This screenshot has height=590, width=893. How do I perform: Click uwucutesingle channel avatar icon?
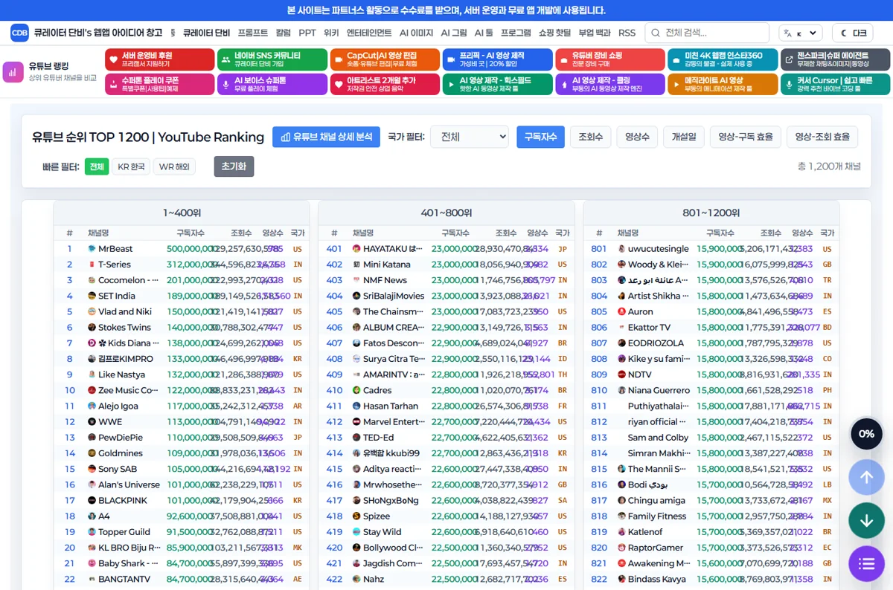point(621,249)
